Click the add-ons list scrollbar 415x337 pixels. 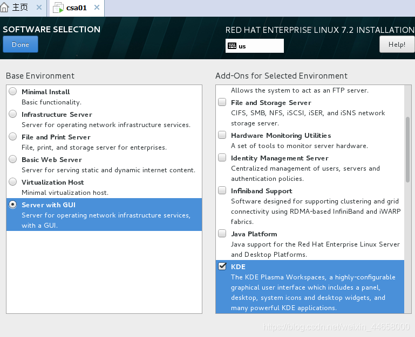(407, 150)
